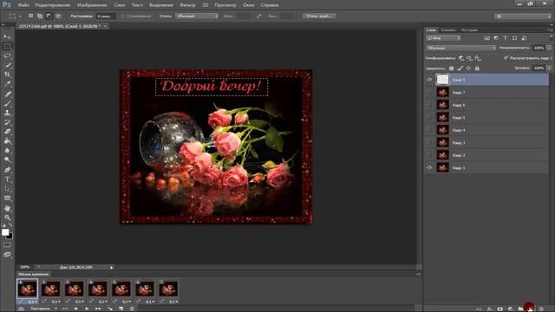Show the Кадр 7 layer

(x=429, y=93)
